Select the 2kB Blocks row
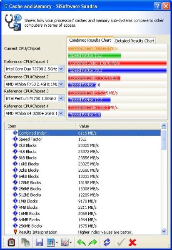 click(83, 145)
